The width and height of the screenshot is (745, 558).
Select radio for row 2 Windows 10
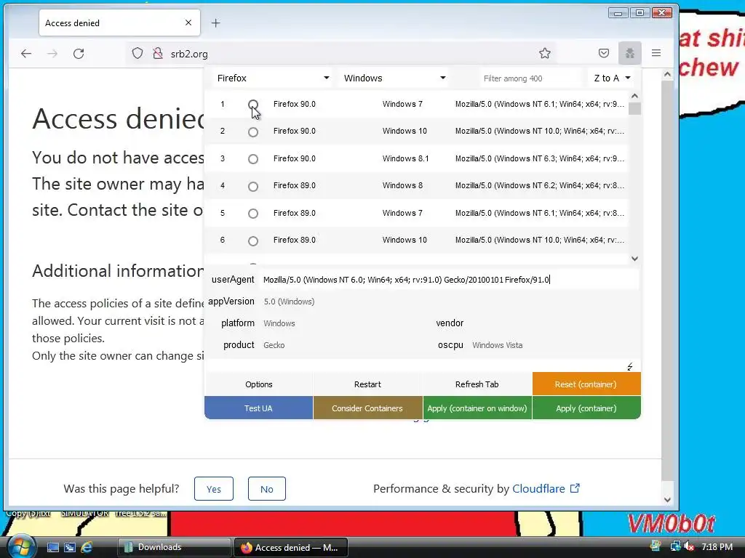point(253,132)
